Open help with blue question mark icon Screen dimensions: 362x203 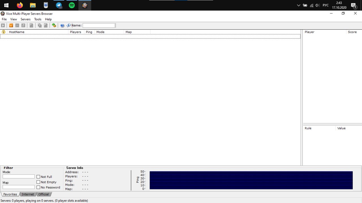tap(63, 25)
